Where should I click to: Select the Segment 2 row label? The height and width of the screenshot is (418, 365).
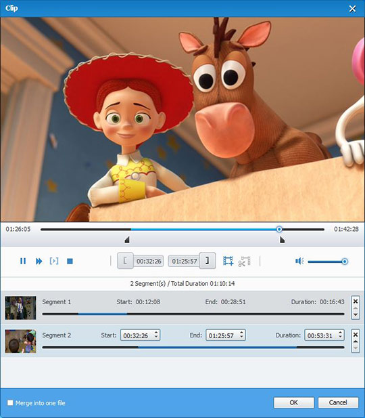pyautogui.click(x=57, y=335)
